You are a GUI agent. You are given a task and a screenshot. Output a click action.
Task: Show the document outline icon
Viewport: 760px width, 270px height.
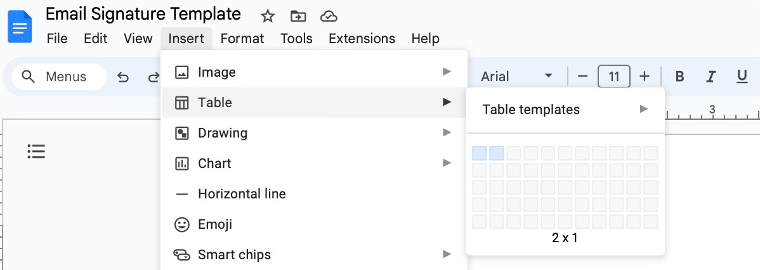[x=36, y=151]
